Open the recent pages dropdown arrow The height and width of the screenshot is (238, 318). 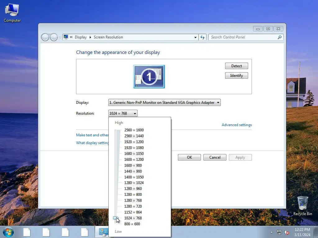pyautogui.click(x=60, y=37)
